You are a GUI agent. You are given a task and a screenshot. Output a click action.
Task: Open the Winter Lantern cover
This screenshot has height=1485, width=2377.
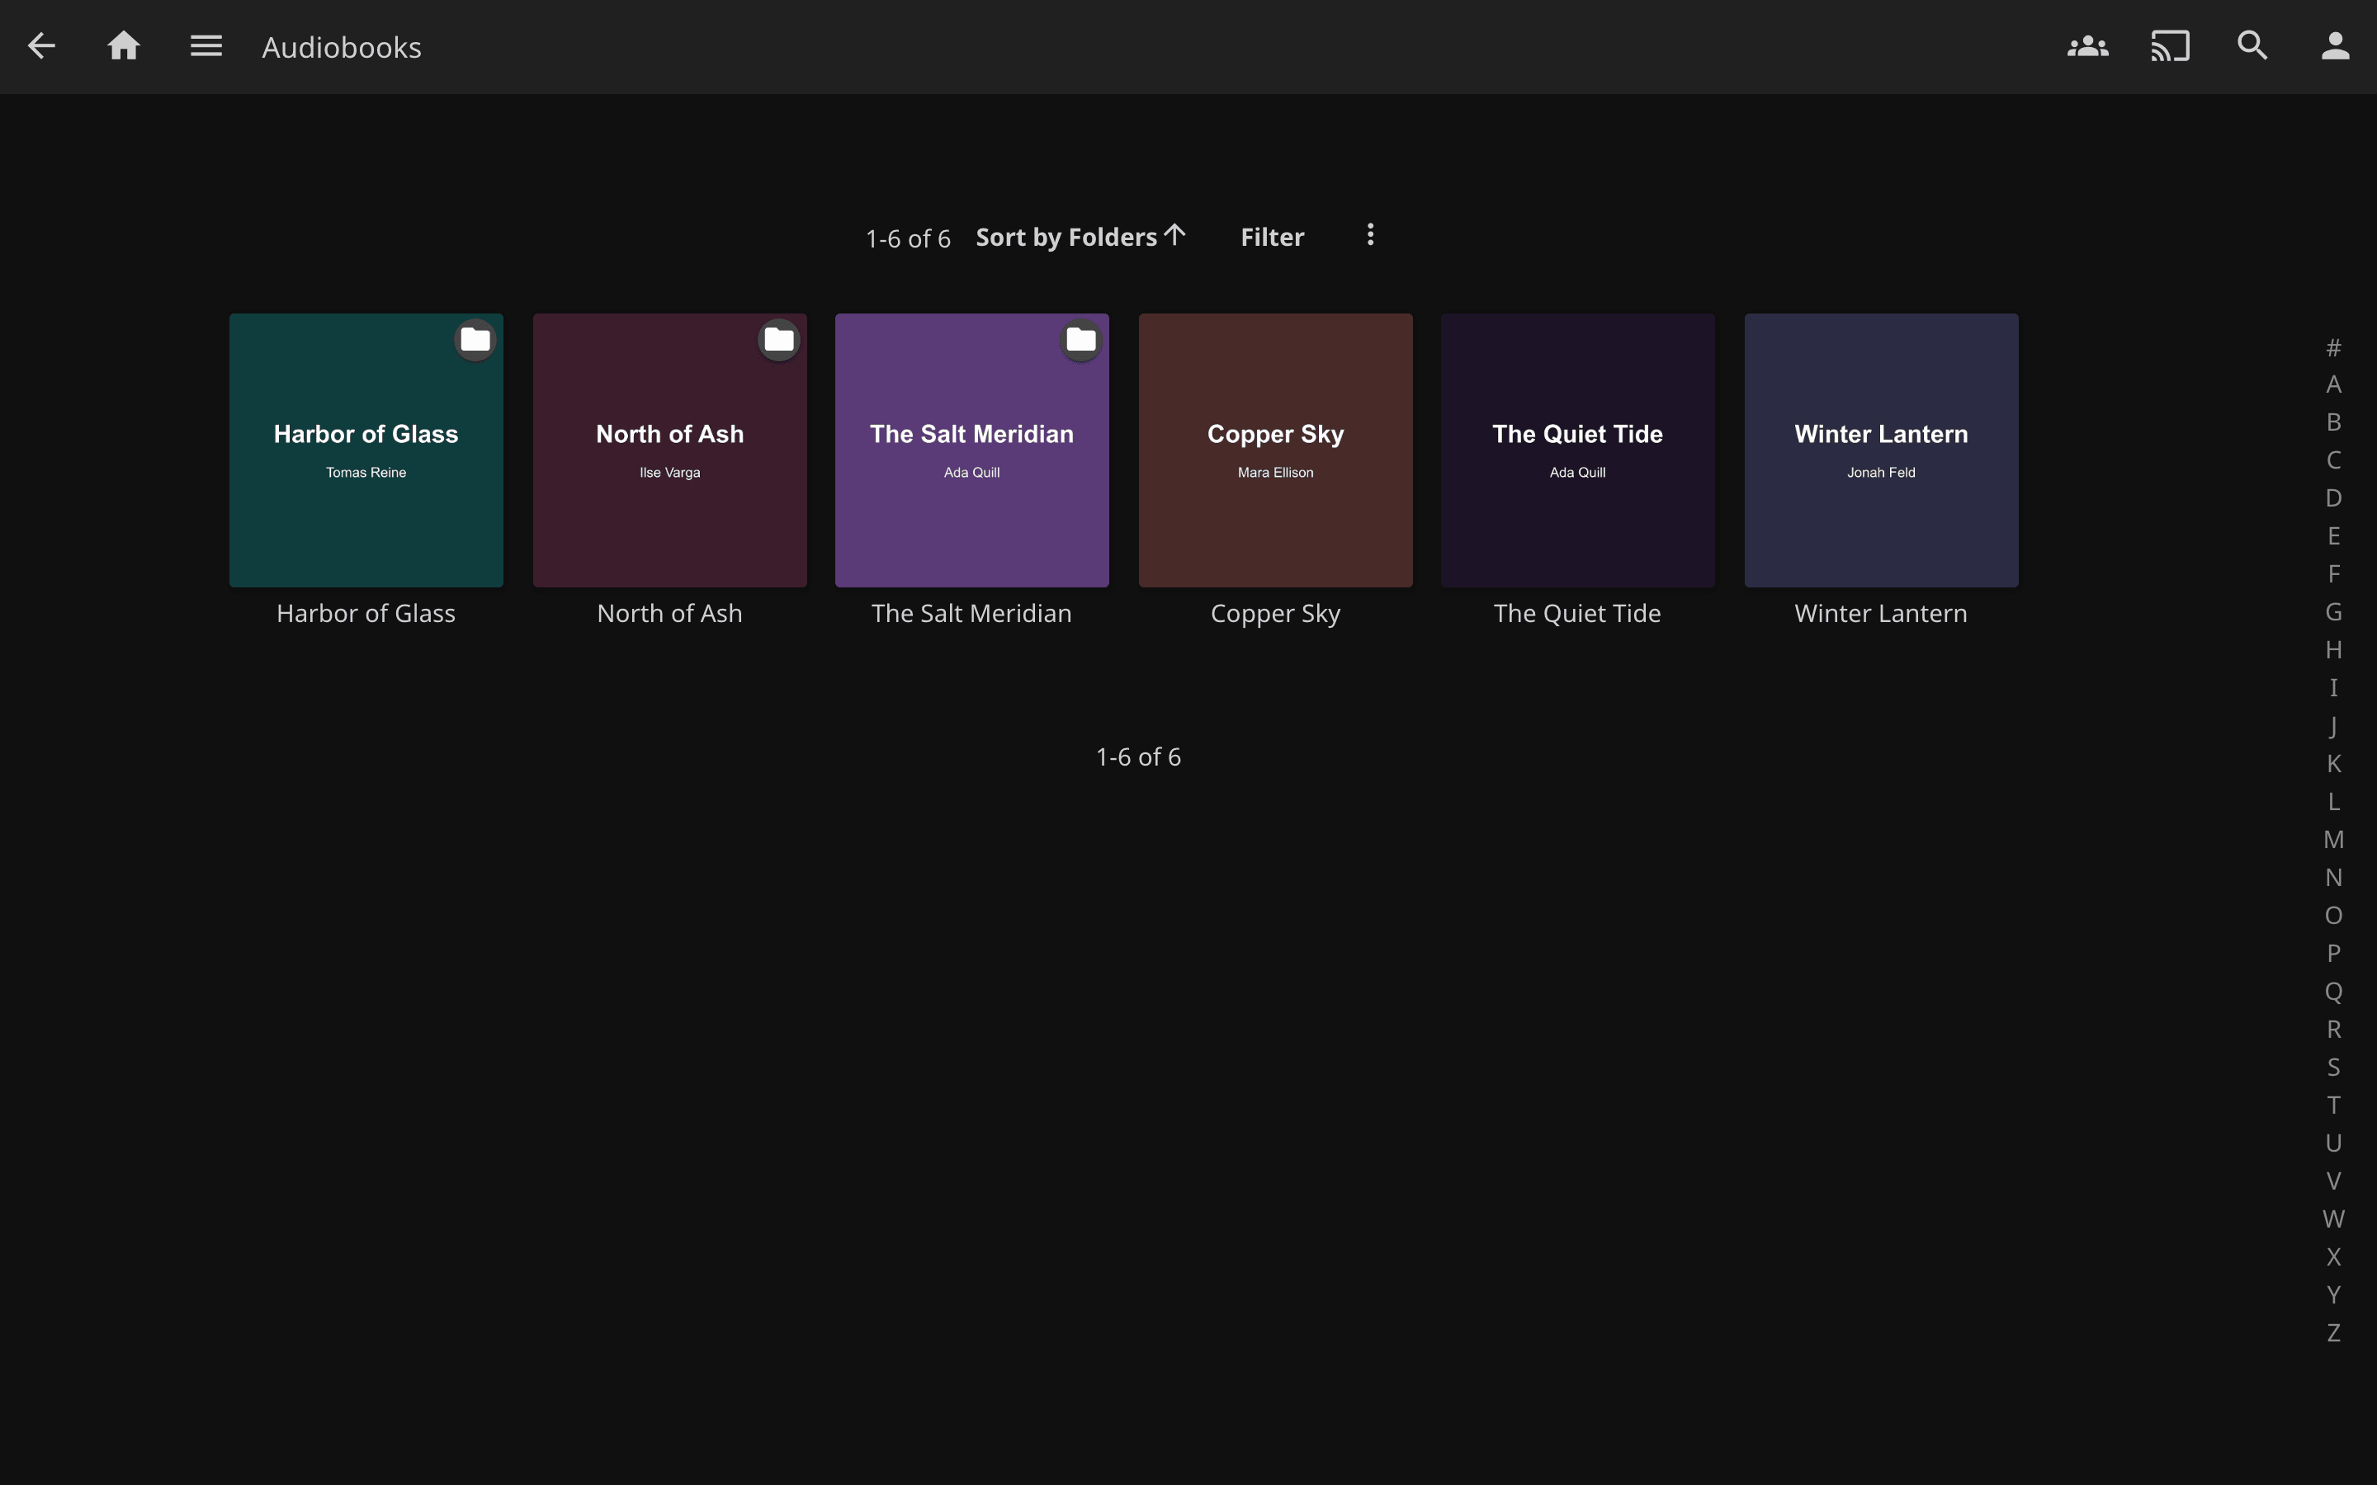tap(1882, 450)
